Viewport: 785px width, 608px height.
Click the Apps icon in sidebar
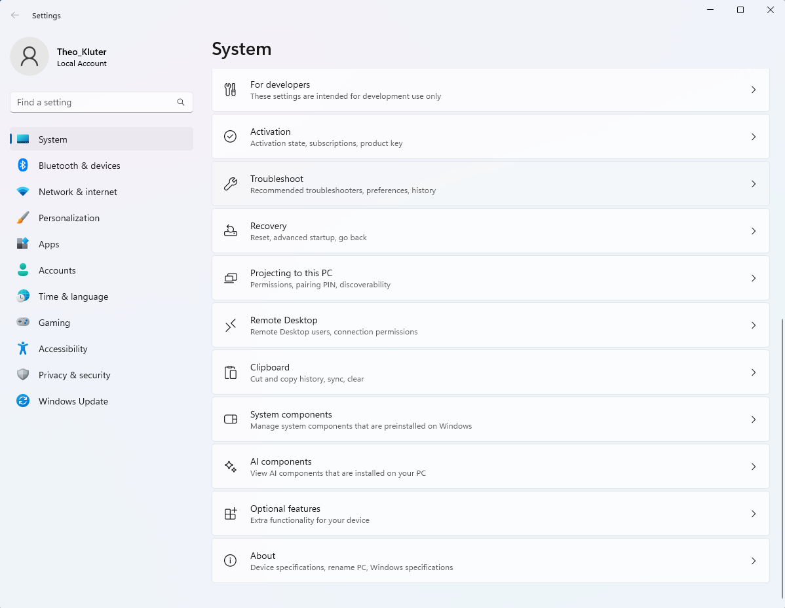pos(23,243)
